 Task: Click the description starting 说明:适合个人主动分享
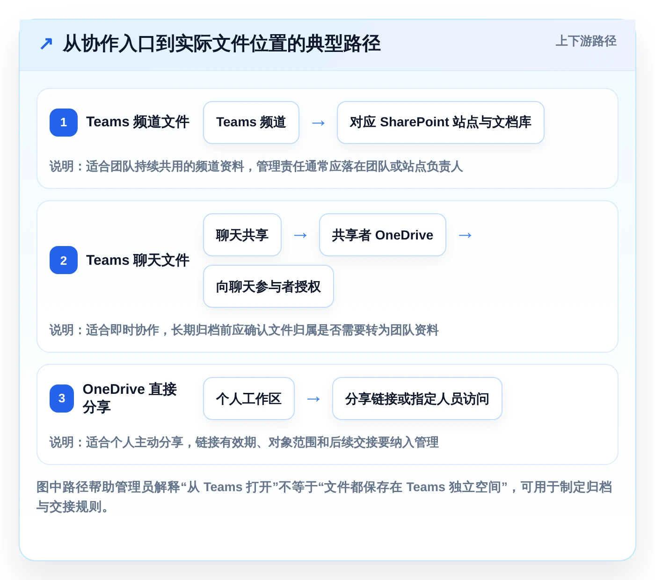pyautogui.click(x=244, y=442)
